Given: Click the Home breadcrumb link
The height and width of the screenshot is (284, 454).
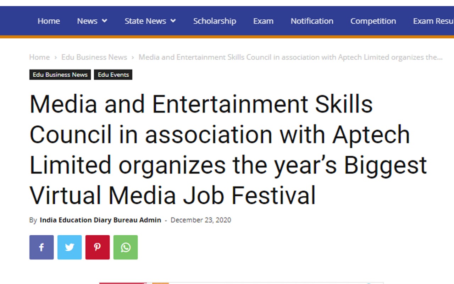Looking at the screenshot, I should pos(39,57).
